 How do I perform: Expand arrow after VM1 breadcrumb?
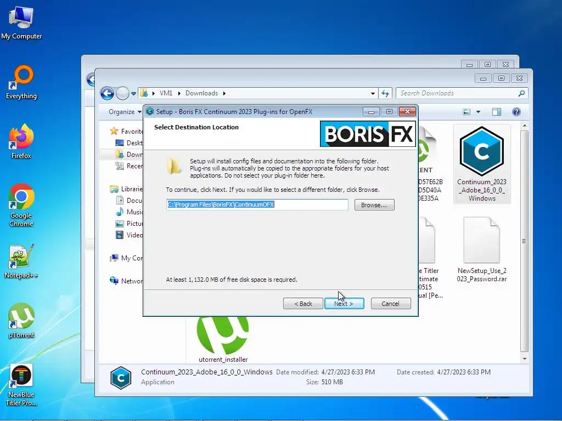click(x=179, y=93)
